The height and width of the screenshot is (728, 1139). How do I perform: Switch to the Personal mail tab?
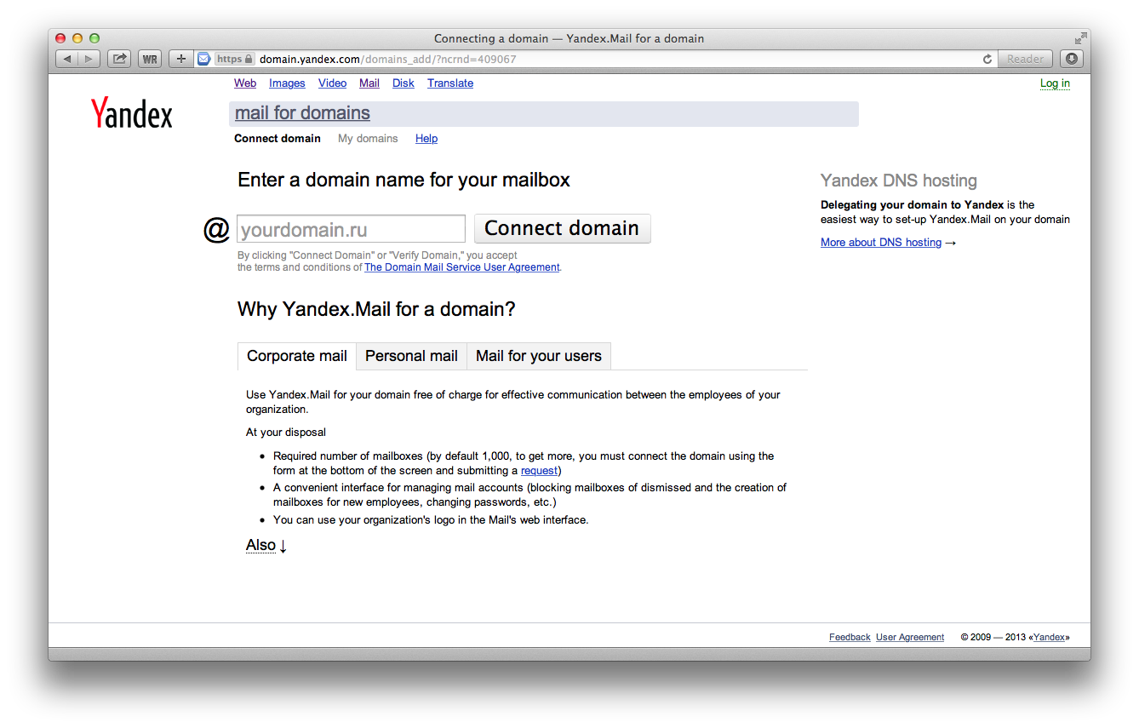pos(411,356)
